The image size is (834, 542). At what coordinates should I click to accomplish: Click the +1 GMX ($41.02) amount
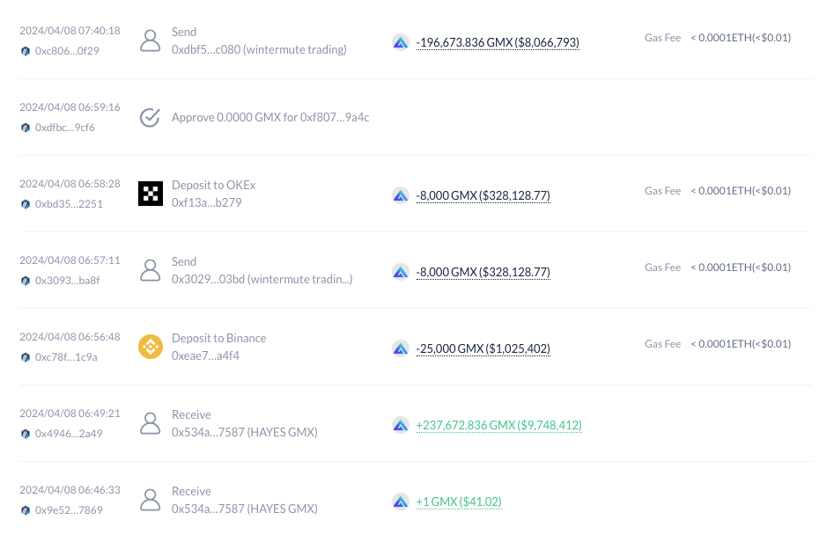459,502
